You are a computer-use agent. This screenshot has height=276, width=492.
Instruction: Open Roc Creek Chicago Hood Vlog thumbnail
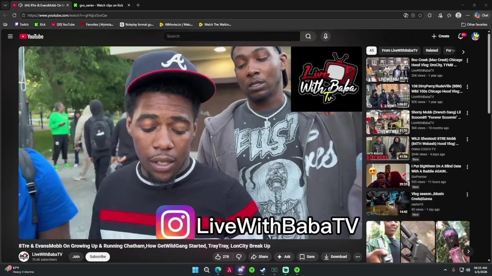click(388, 69)
